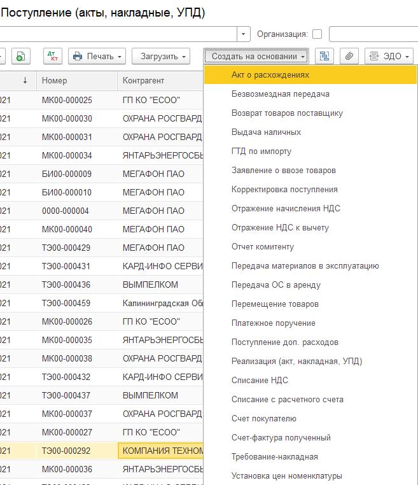Click the sort arrow column header

click(25, 81)
